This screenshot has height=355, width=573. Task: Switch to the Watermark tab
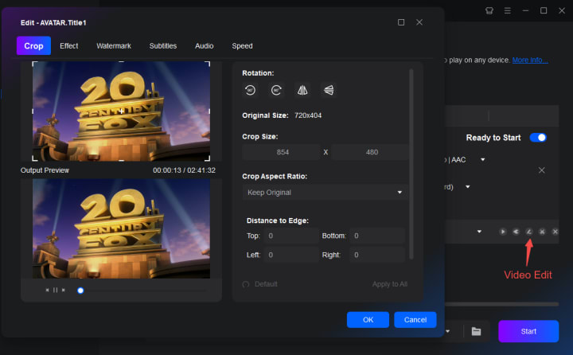point(114,46)
